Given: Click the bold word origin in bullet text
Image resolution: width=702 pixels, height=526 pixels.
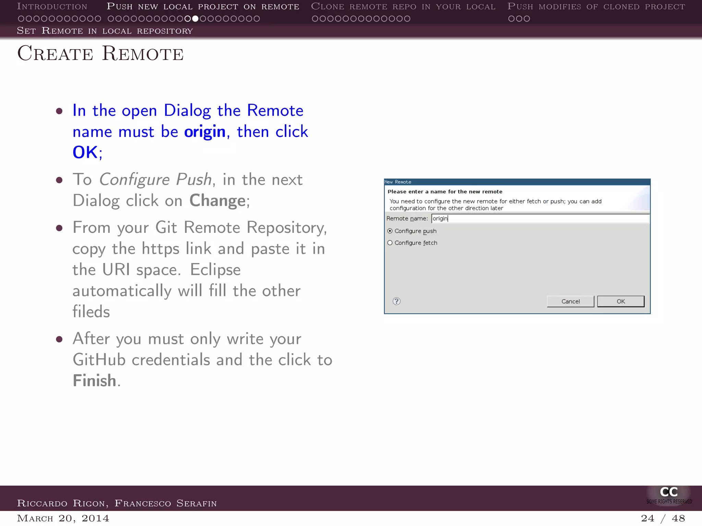Looking at the screenshot, I should (x=205, y=132).
